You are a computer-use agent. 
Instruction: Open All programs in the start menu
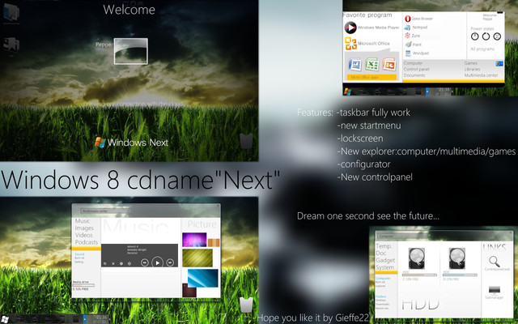pyautogui.click(x=482, y=49)
